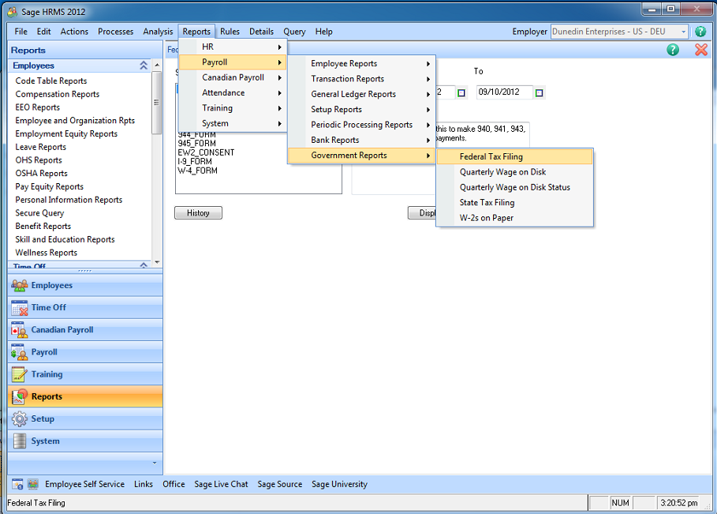Click the To date field 09/10/2012

pos(503,92)
